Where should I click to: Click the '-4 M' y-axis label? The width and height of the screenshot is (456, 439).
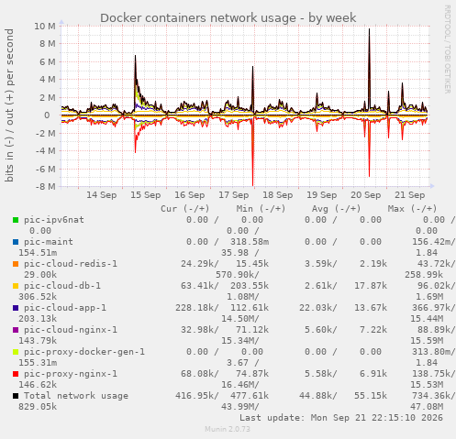point(46,151)
